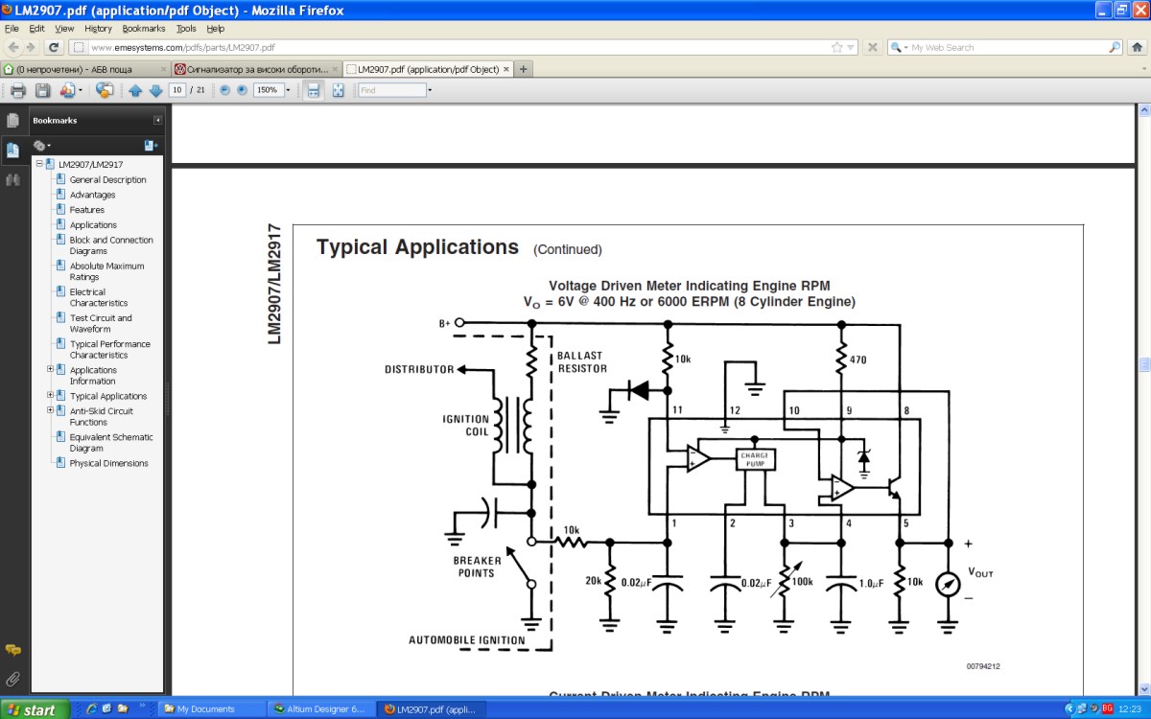This screenshot has width=1151, height=719.
Task: Open the Pages thumbnail panel icon
Action: [13, 121]
